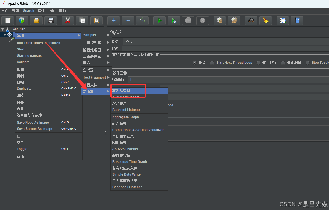Click the Test Plan flask icon
This screenshot has height=210, width=329.
7,29
